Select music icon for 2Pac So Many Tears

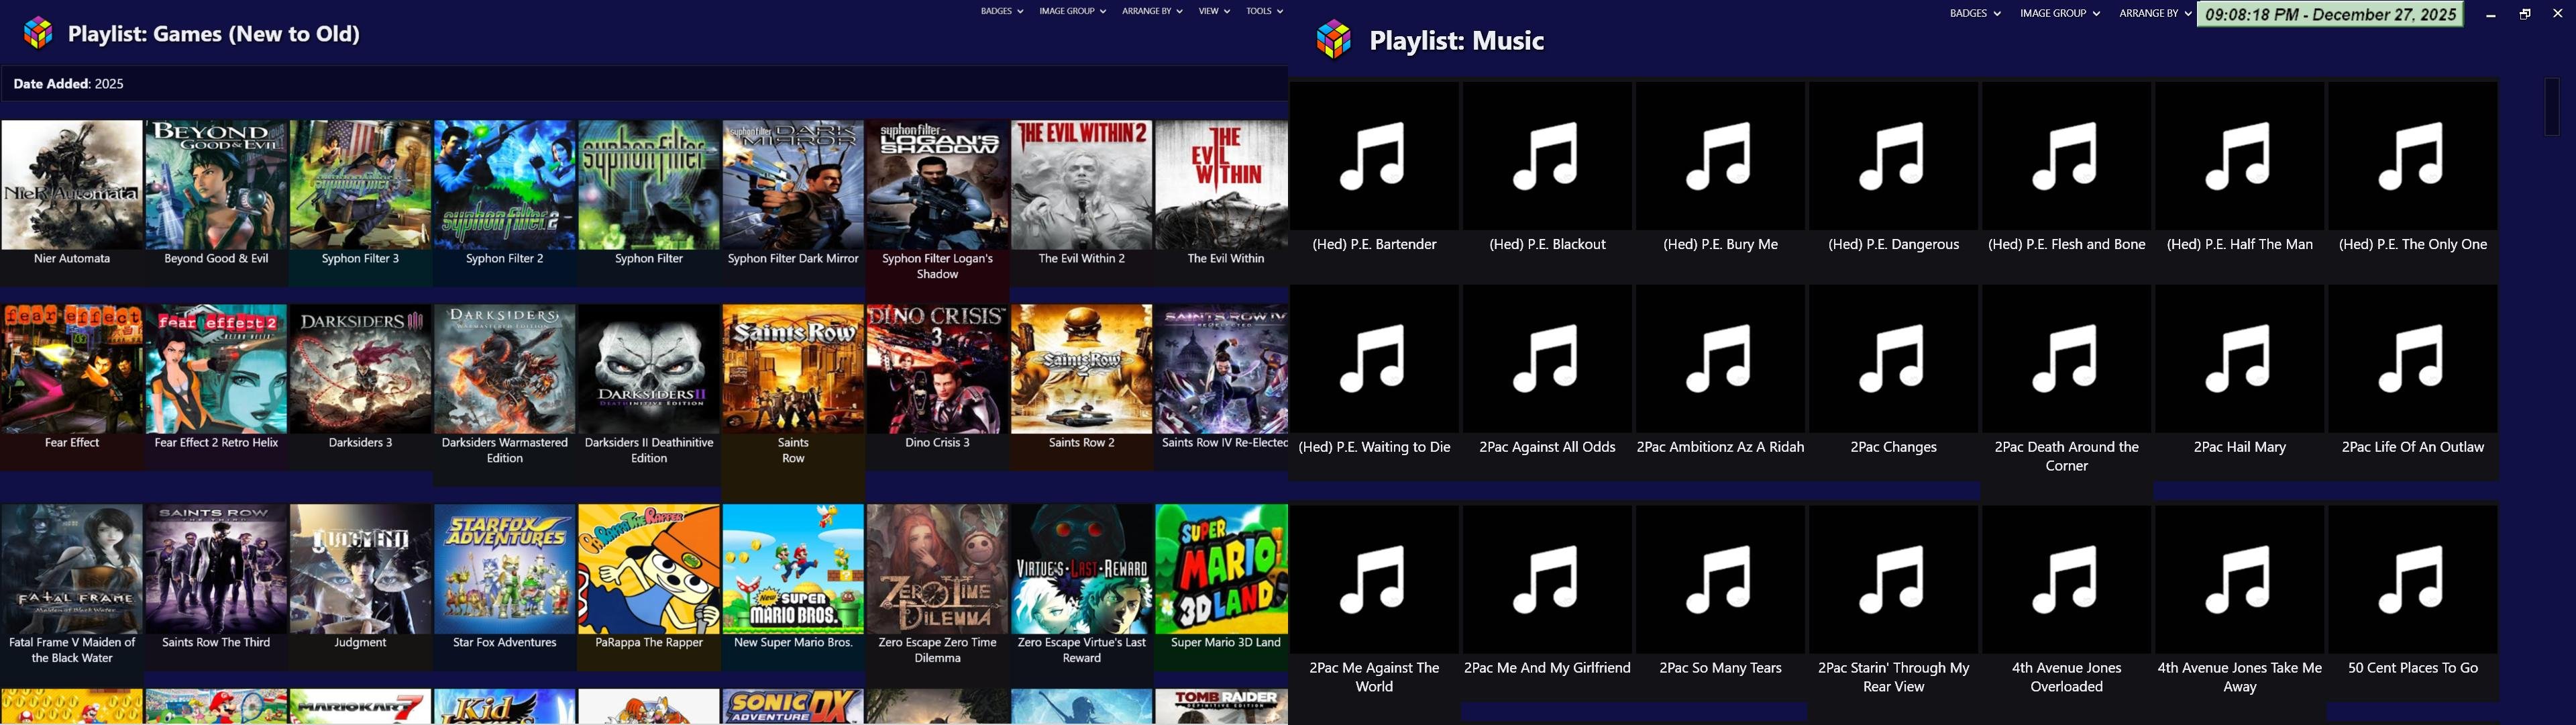pyautogui.click(x=1720, y=579)
